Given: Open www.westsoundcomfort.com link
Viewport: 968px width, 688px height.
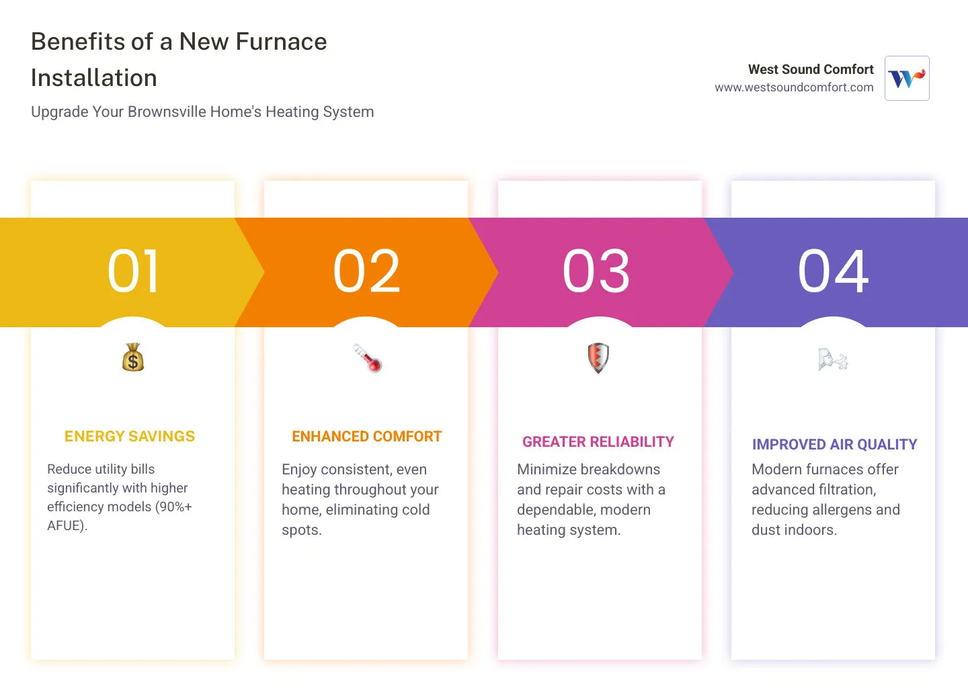Looking at the screenshot, I should click(795, 87).
